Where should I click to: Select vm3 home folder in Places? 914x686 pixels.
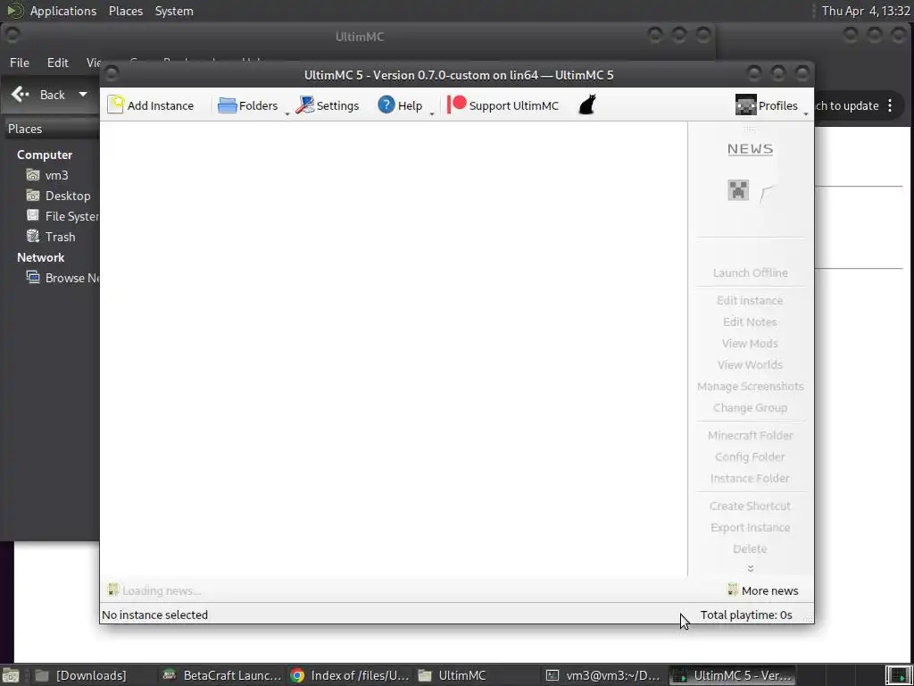coord(47,175)
